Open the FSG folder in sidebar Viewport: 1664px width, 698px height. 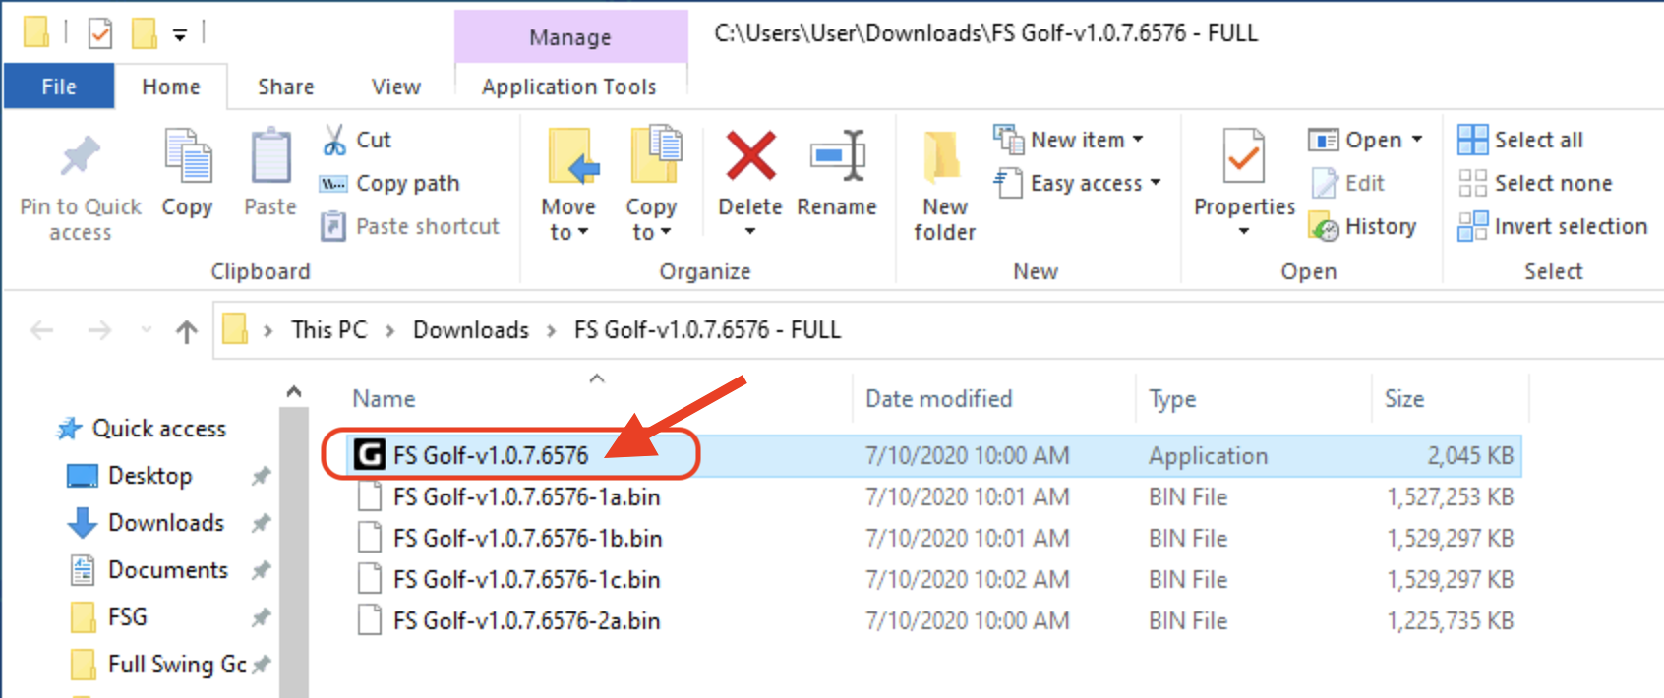tap(128, 617)
